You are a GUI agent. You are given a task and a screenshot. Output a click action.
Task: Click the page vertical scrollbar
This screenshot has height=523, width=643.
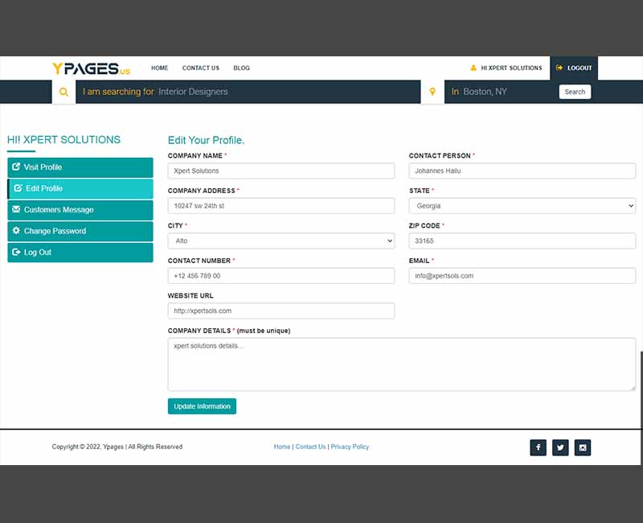click(x=641, y=408)
